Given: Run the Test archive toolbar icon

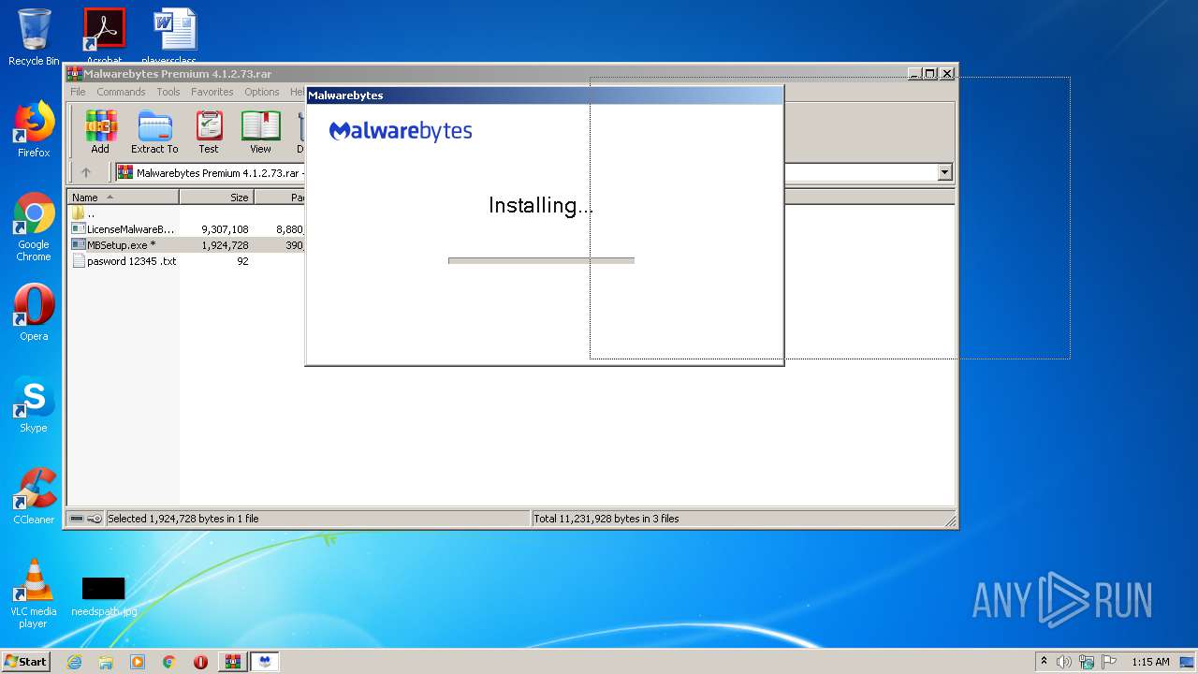Looking at the screenshot, I should (209, 132).
